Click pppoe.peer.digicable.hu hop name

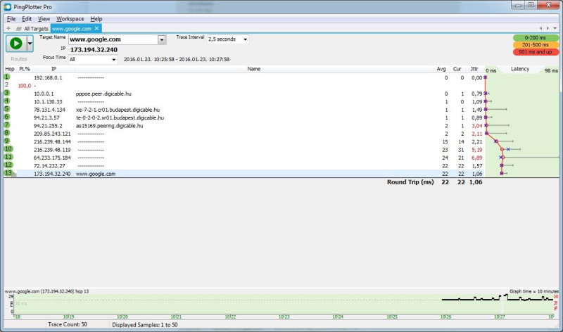coord(103,94)
